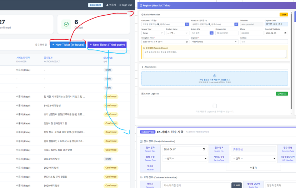Click the Sign Out link
Screen dimensions: 296x188
(x=125, y=5)
